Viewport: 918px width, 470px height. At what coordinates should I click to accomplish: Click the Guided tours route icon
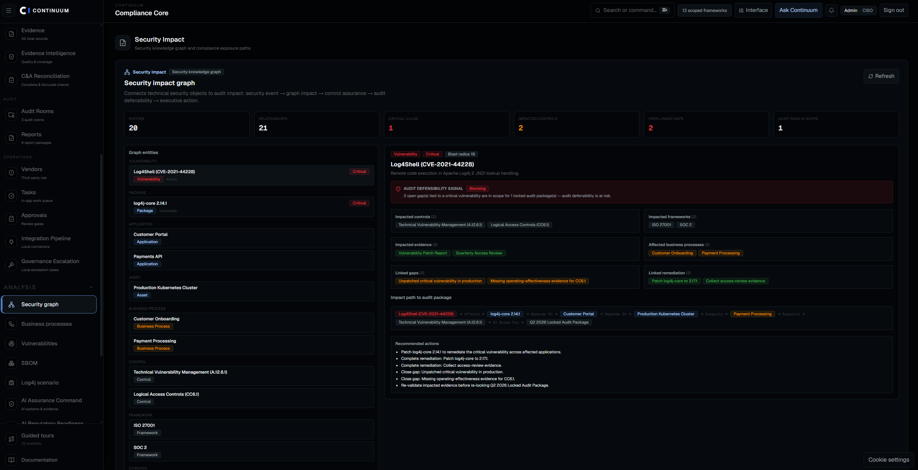click(12, 439)
